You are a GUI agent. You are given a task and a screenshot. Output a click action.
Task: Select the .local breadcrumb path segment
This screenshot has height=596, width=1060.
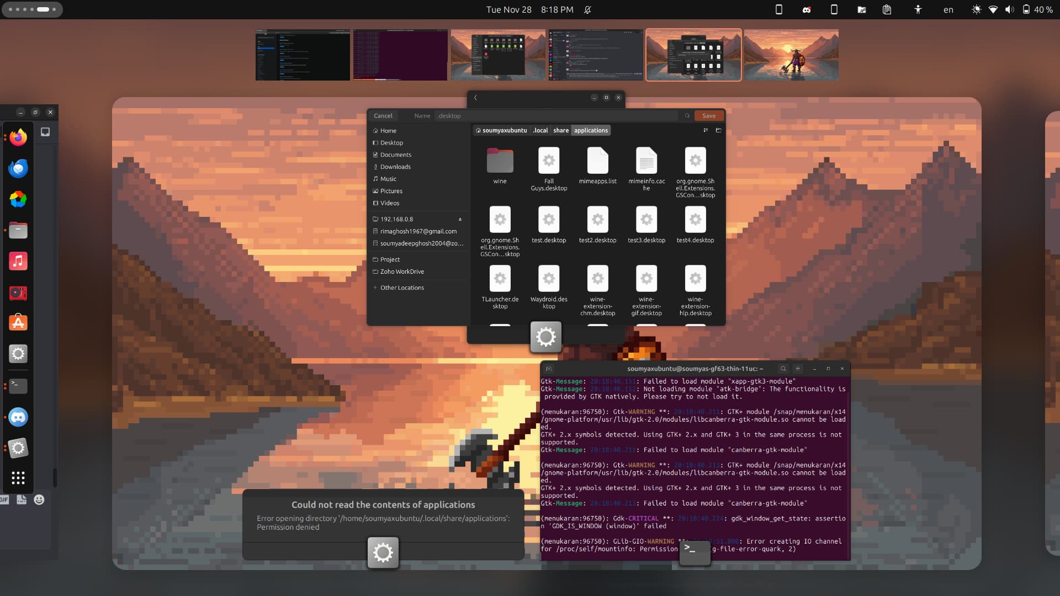(x=540, y=131)
